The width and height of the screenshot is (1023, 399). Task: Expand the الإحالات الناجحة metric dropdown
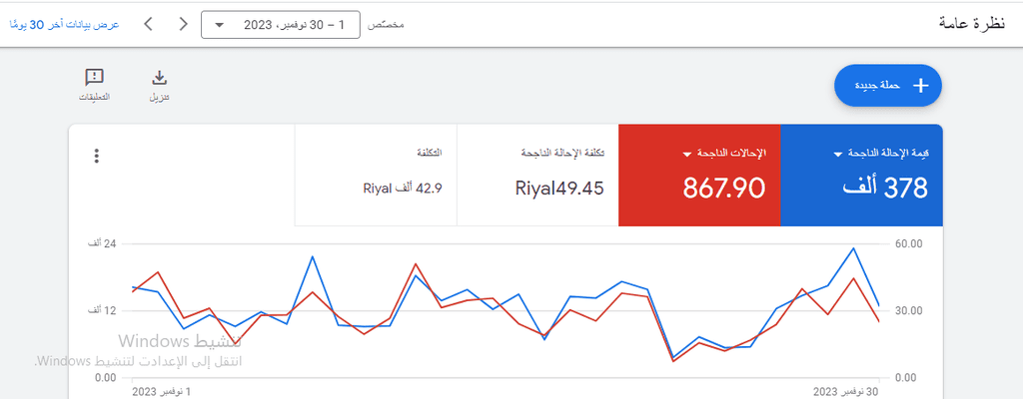pyautogui.click(x=686, y=155)
